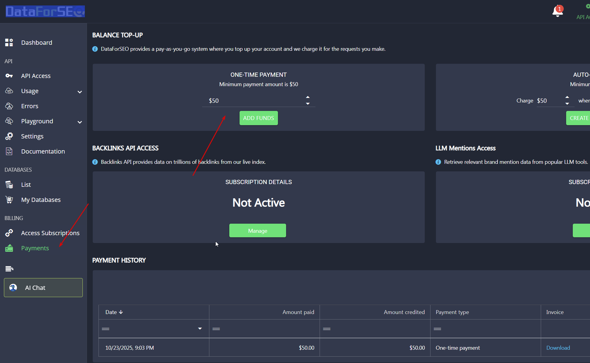Click the ADD FUNDS button
This screenshot has width=590, height=363.
pos(259,118)
